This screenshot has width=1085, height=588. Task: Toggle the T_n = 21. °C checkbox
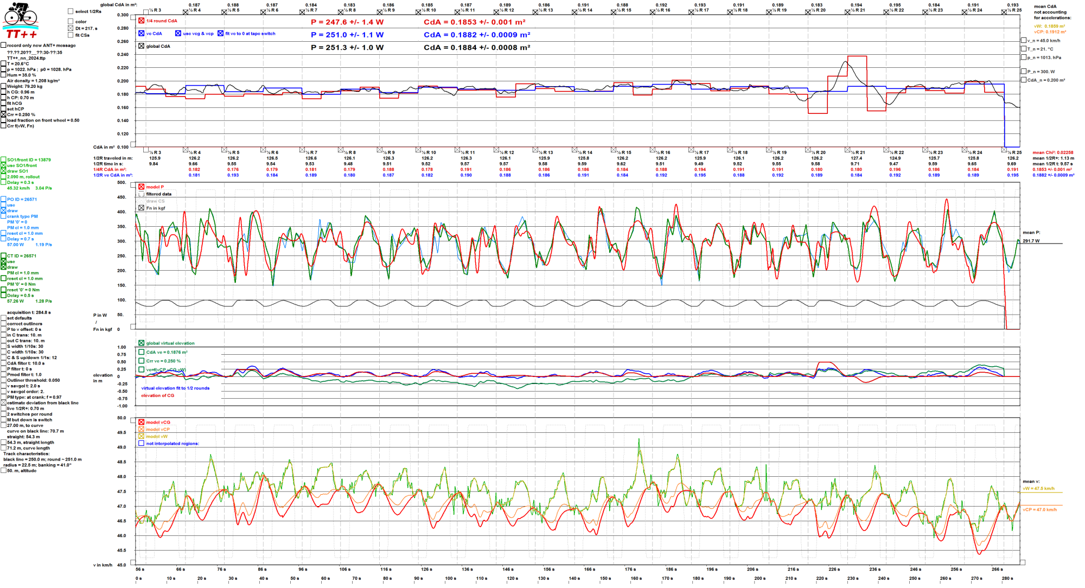pos(1024,49)
